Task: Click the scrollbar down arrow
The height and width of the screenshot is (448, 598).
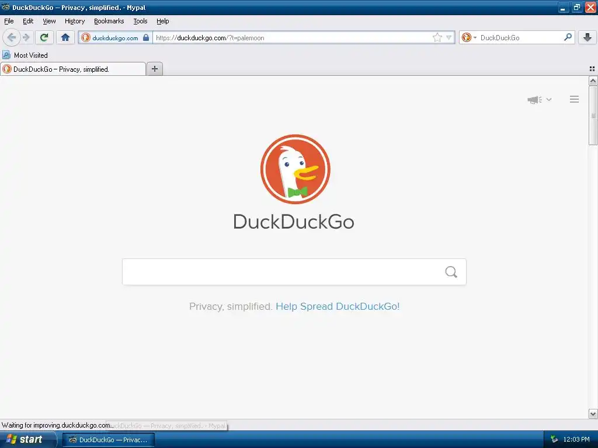Action: (x=593, y=414)
